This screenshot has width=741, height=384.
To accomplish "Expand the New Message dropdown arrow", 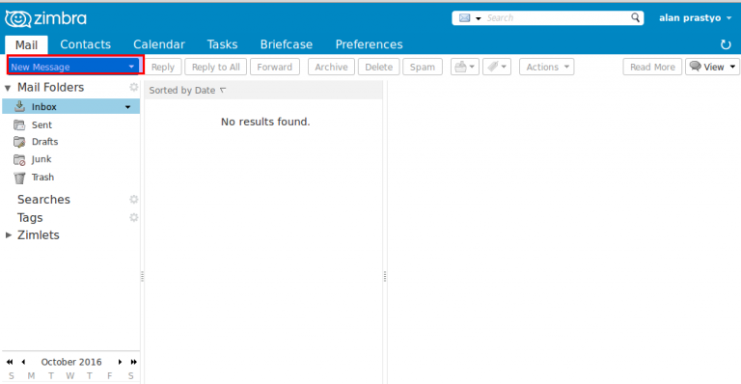I will [x=131, y=67].
